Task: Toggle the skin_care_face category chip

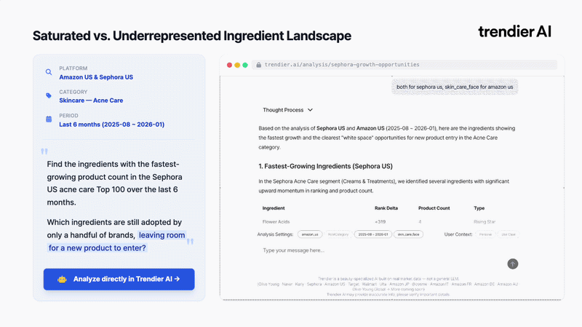Action: 408,235
